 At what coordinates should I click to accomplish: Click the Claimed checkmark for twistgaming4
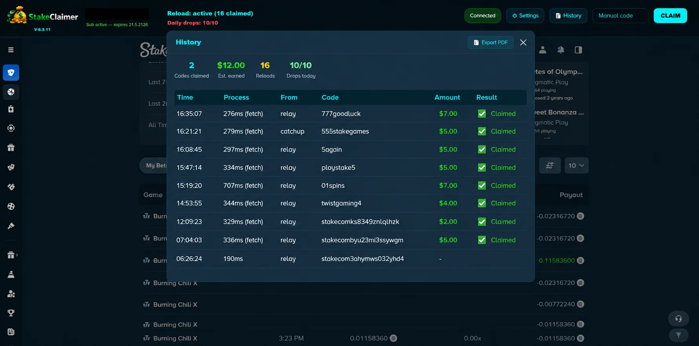[x=482, y=203]
